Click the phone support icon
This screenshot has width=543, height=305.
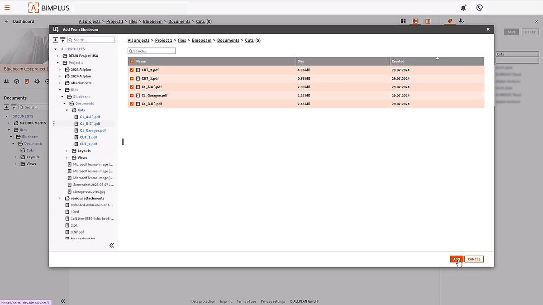(x=480, y=8)
